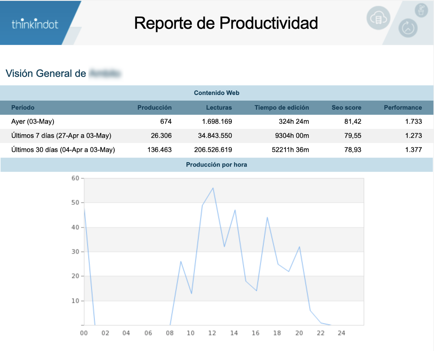Select the Contenido Web section header

tap(216, 93)
